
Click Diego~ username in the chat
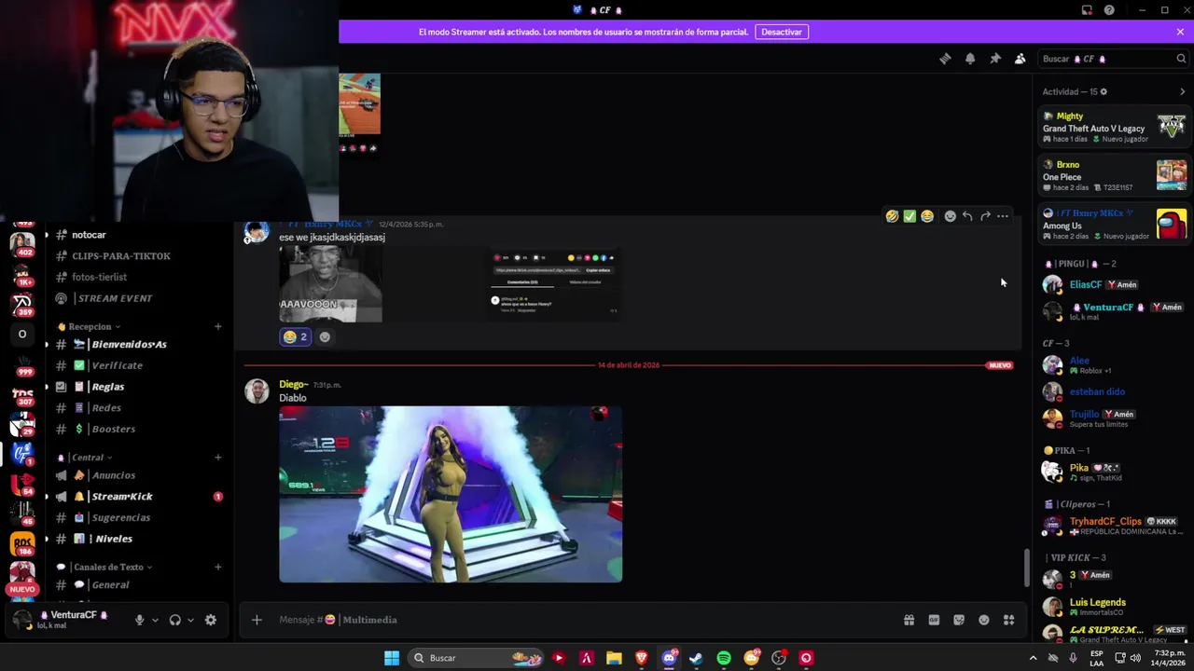click(x=294, y=384)
